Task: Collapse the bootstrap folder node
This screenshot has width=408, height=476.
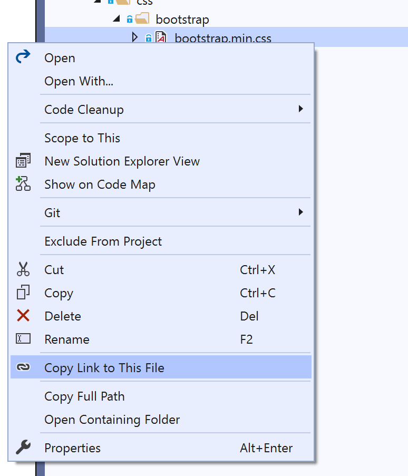Action: (x=116, y=20)
